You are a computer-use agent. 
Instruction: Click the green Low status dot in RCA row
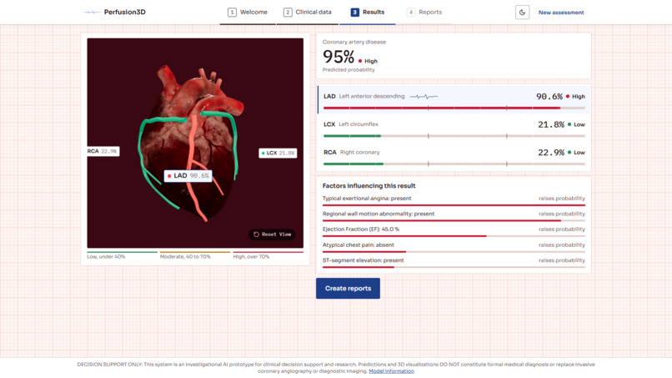coord(569,153)
